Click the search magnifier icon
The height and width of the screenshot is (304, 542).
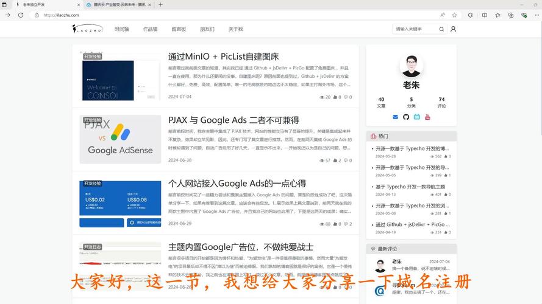pos(442,29)
